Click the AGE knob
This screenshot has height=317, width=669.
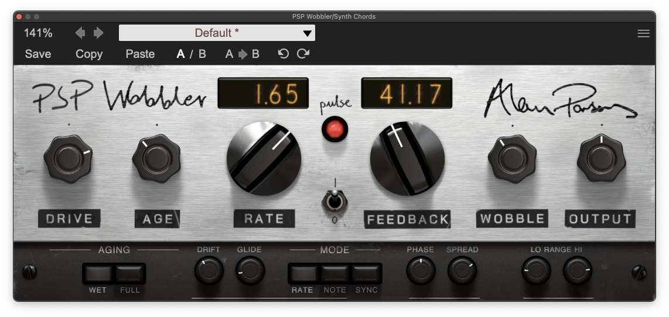click(156, 159)
